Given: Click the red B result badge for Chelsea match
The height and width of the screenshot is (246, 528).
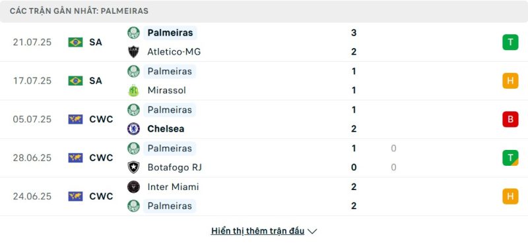Looking at the screenshot, I should click(x=510, y=119).
